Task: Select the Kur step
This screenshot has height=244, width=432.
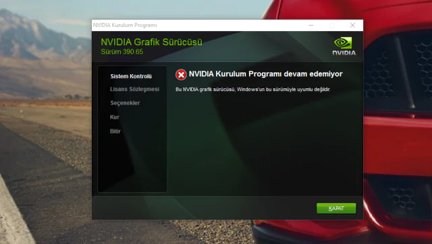Action: (114, 117)
